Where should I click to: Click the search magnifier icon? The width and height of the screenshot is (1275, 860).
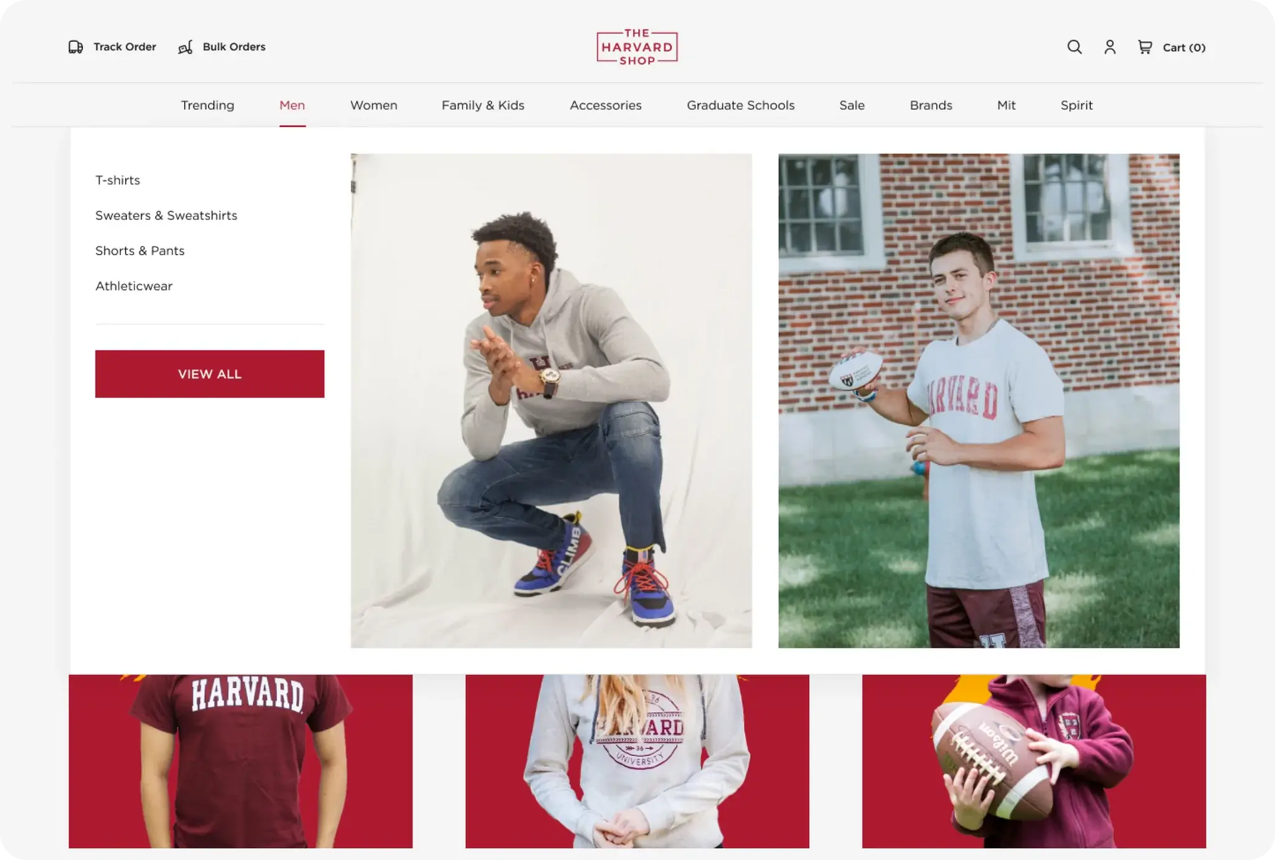1074,47
